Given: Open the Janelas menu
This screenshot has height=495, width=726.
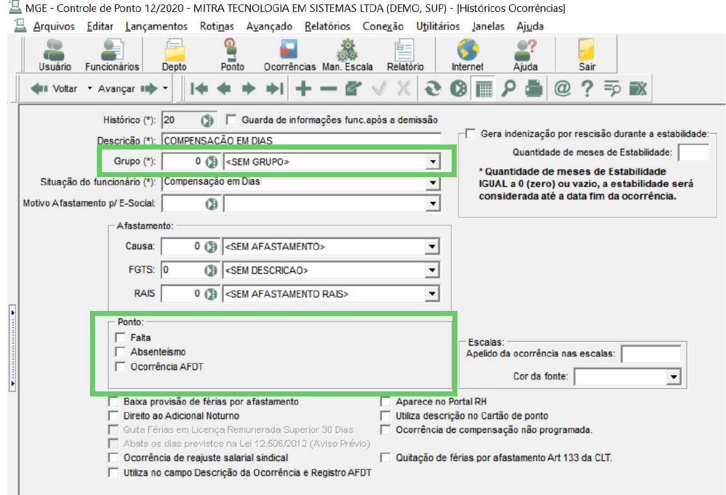Looking at the screenshot, I should 488,26.
